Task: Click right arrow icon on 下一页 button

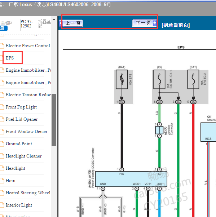Action: pyautogui.click(x=155, y=23)
